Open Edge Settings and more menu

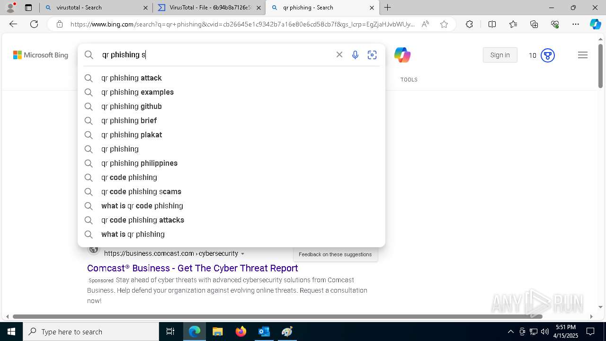click(x=576, y=24)
